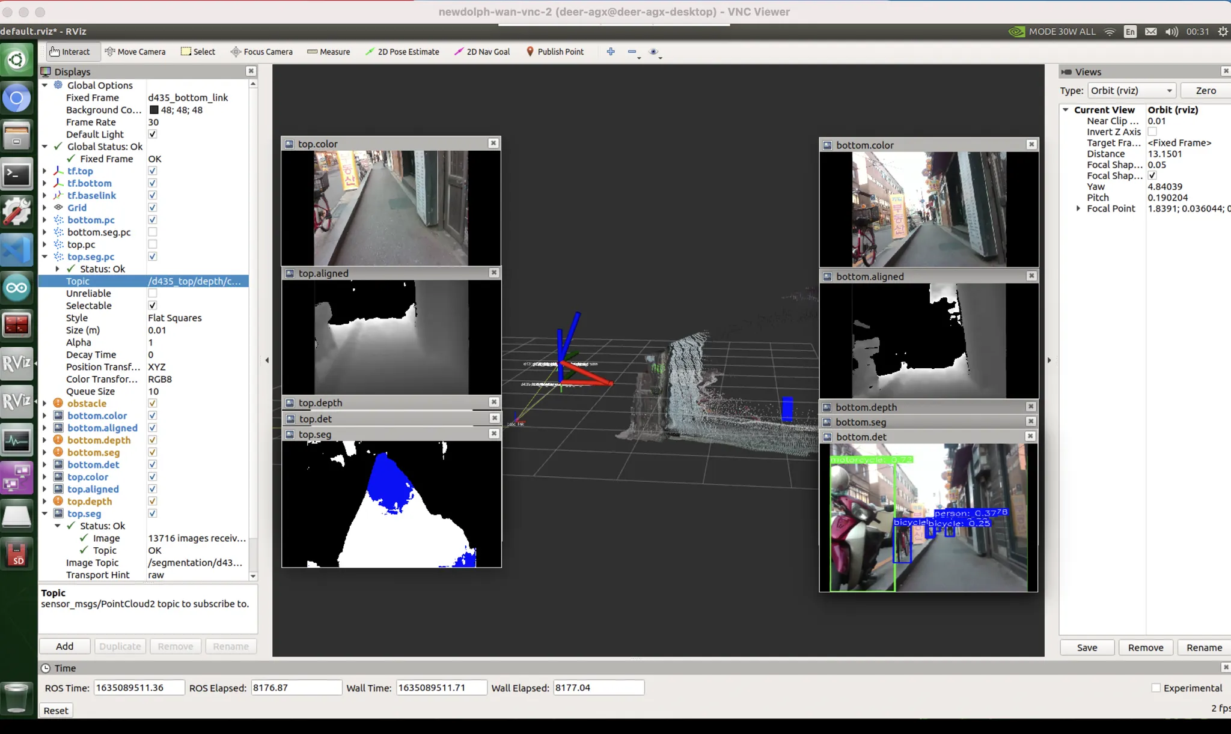Screen dimensions: 1231x734
Task: Toggle the Experimental checkbox
Action: pos(1156,688)
